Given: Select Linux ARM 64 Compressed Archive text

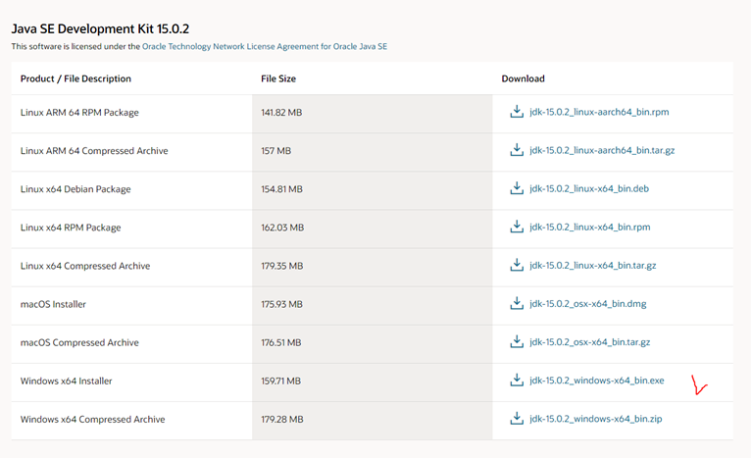Looking at the screenshot, I should click(x=94, y=151).
